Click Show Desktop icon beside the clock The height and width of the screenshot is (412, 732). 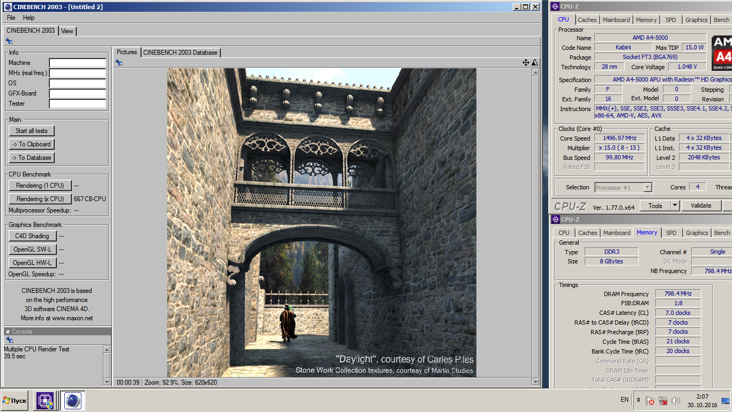[x=726, y=401]
